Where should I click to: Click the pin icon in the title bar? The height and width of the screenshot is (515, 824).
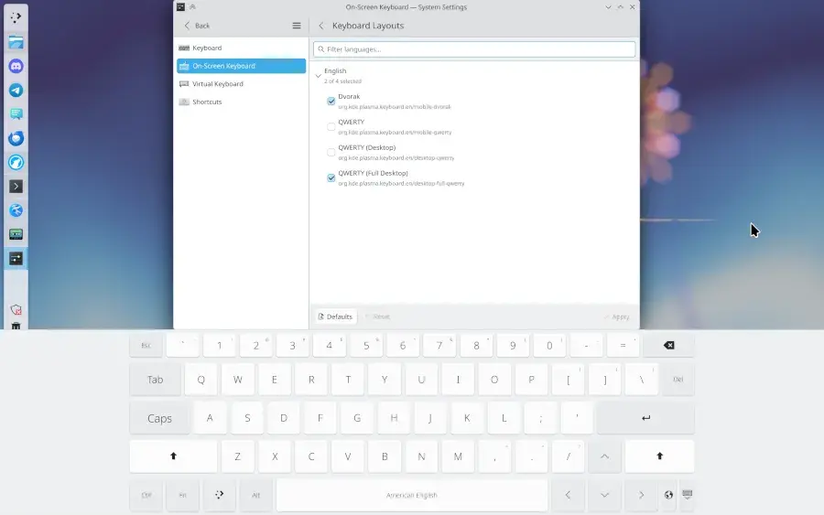click(x=192, y=6)
